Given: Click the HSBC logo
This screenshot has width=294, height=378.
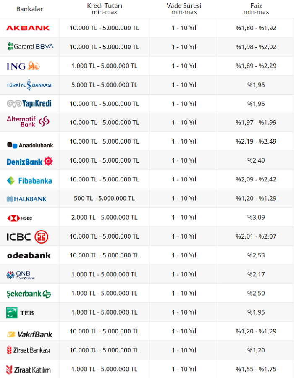Looking at the screenshot, I should tap(20, 218).
